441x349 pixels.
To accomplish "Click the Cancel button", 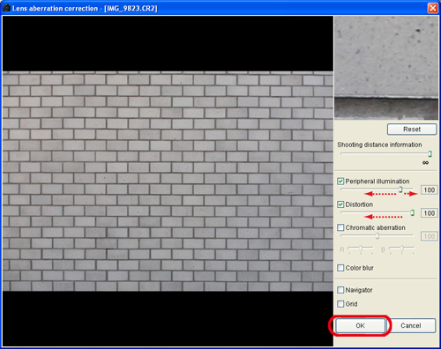I will 411,325.
